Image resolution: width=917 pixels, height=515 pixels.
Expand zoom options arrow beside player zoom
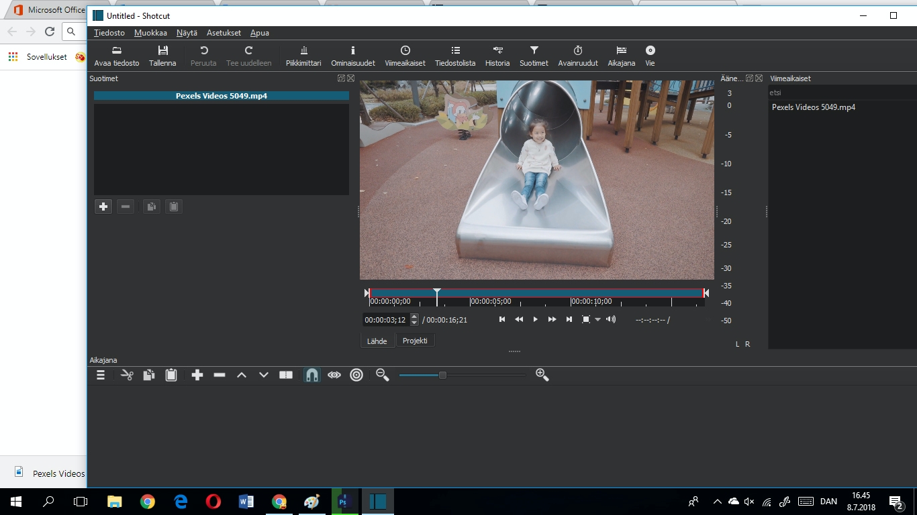point(597,320)
